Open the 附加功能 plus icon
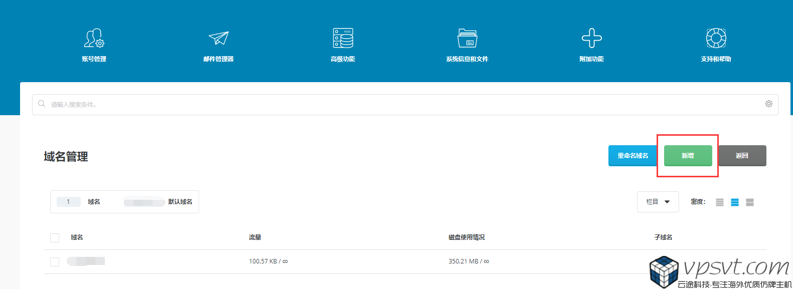Image resolution: width=793 pixels, height=289 pixels. pyautogui.click(x=591, y=39)
